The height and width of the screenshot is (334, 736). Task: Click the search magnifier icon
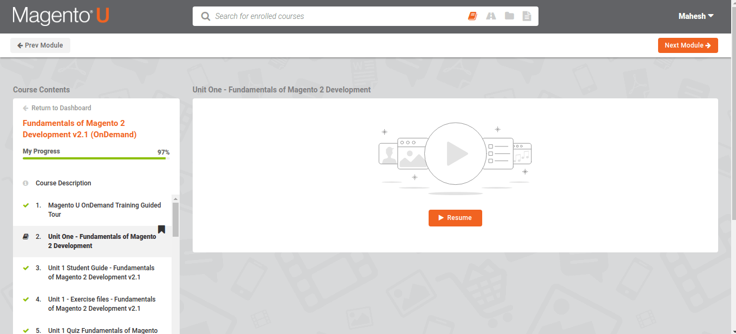coord(206,16)
